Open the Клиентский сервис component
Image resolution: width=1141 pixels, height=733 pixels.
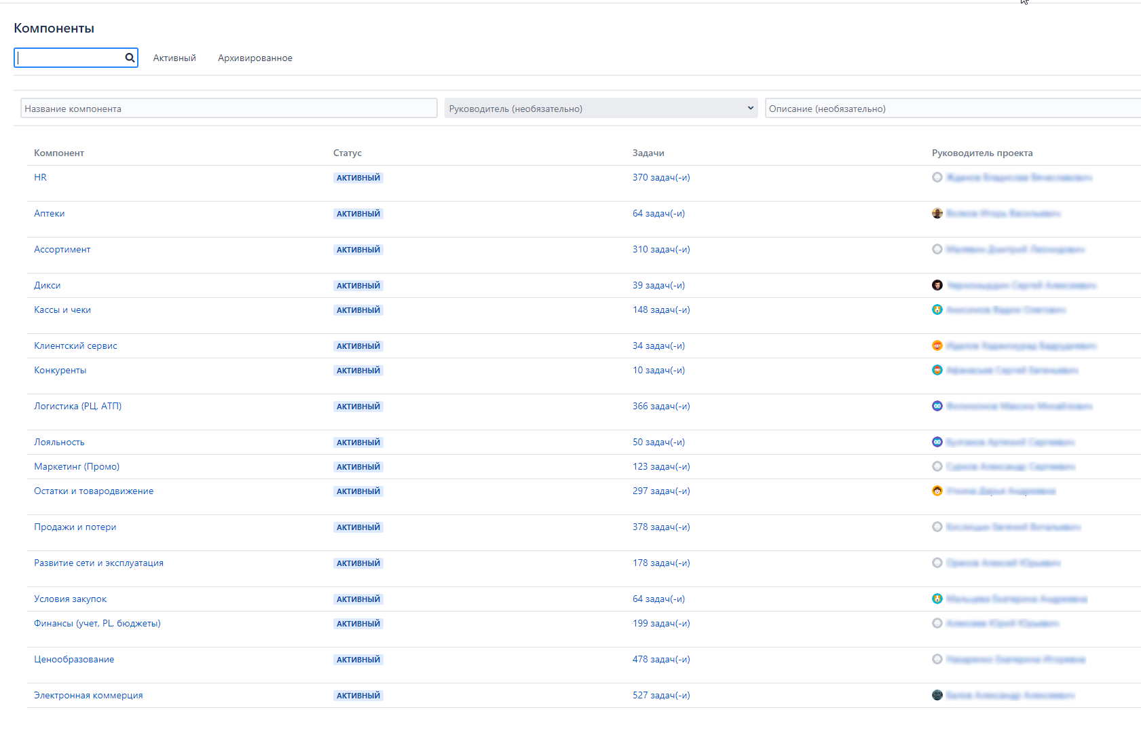click(x=76, y=345)
